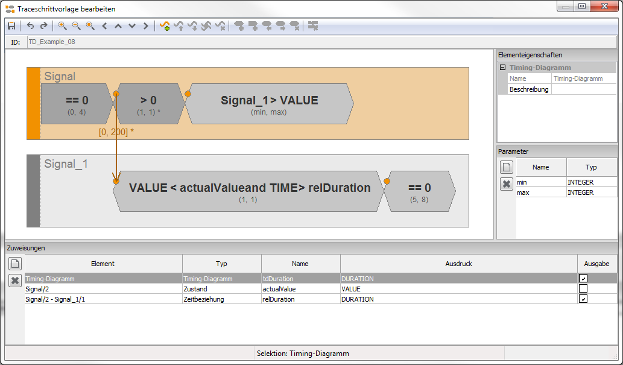
Task: Click the Ausgabe column header
Action: click(597, 264)
